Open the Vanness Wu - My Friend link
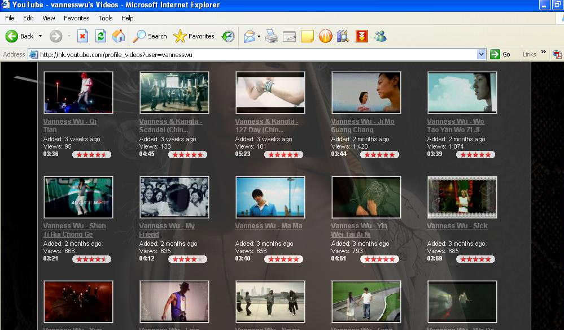The width and height of the screenshot is (564, 330). click(167, 230)
